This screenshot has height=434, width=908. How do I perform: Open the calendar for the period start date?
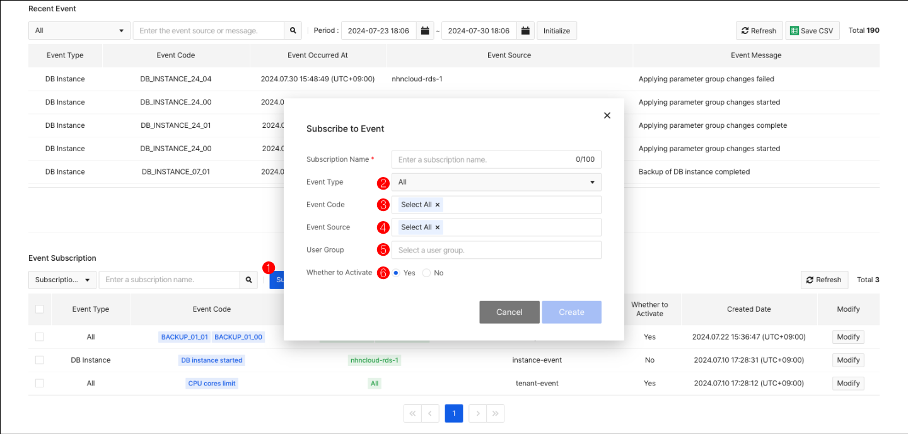[425, 30]
